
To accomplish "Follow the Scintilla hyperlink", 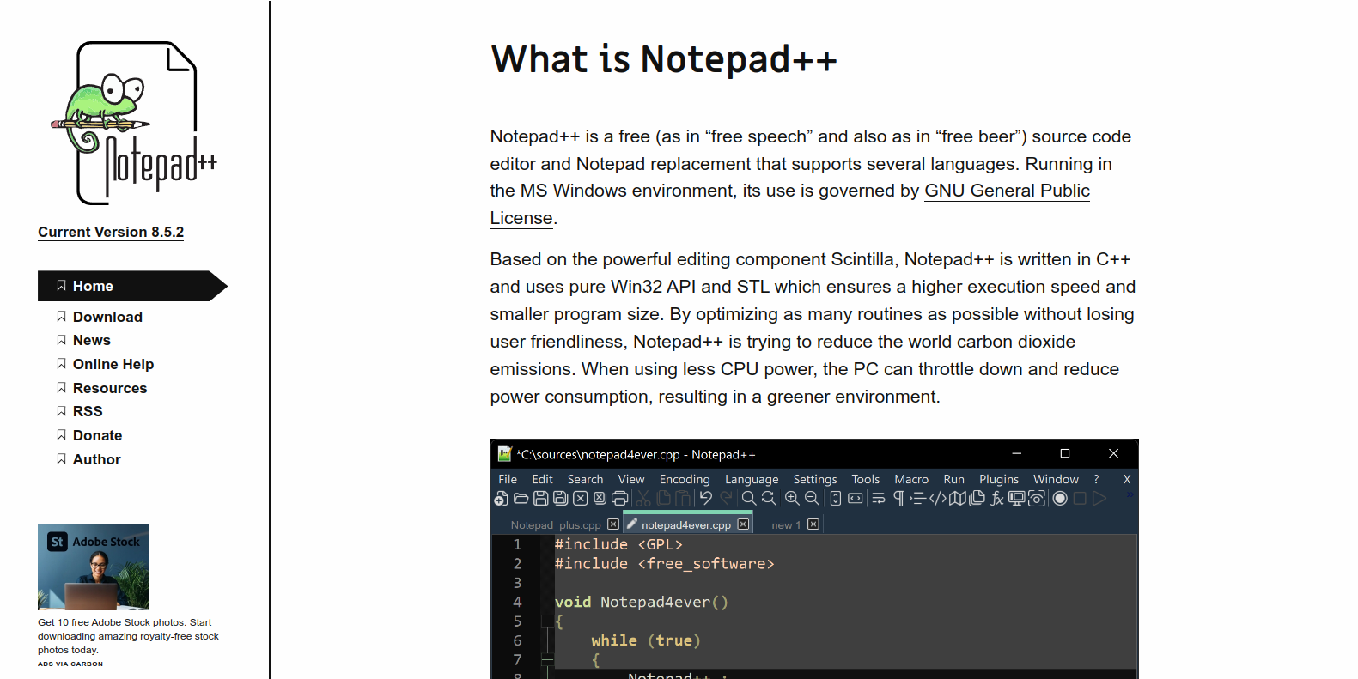I will 862,259.
